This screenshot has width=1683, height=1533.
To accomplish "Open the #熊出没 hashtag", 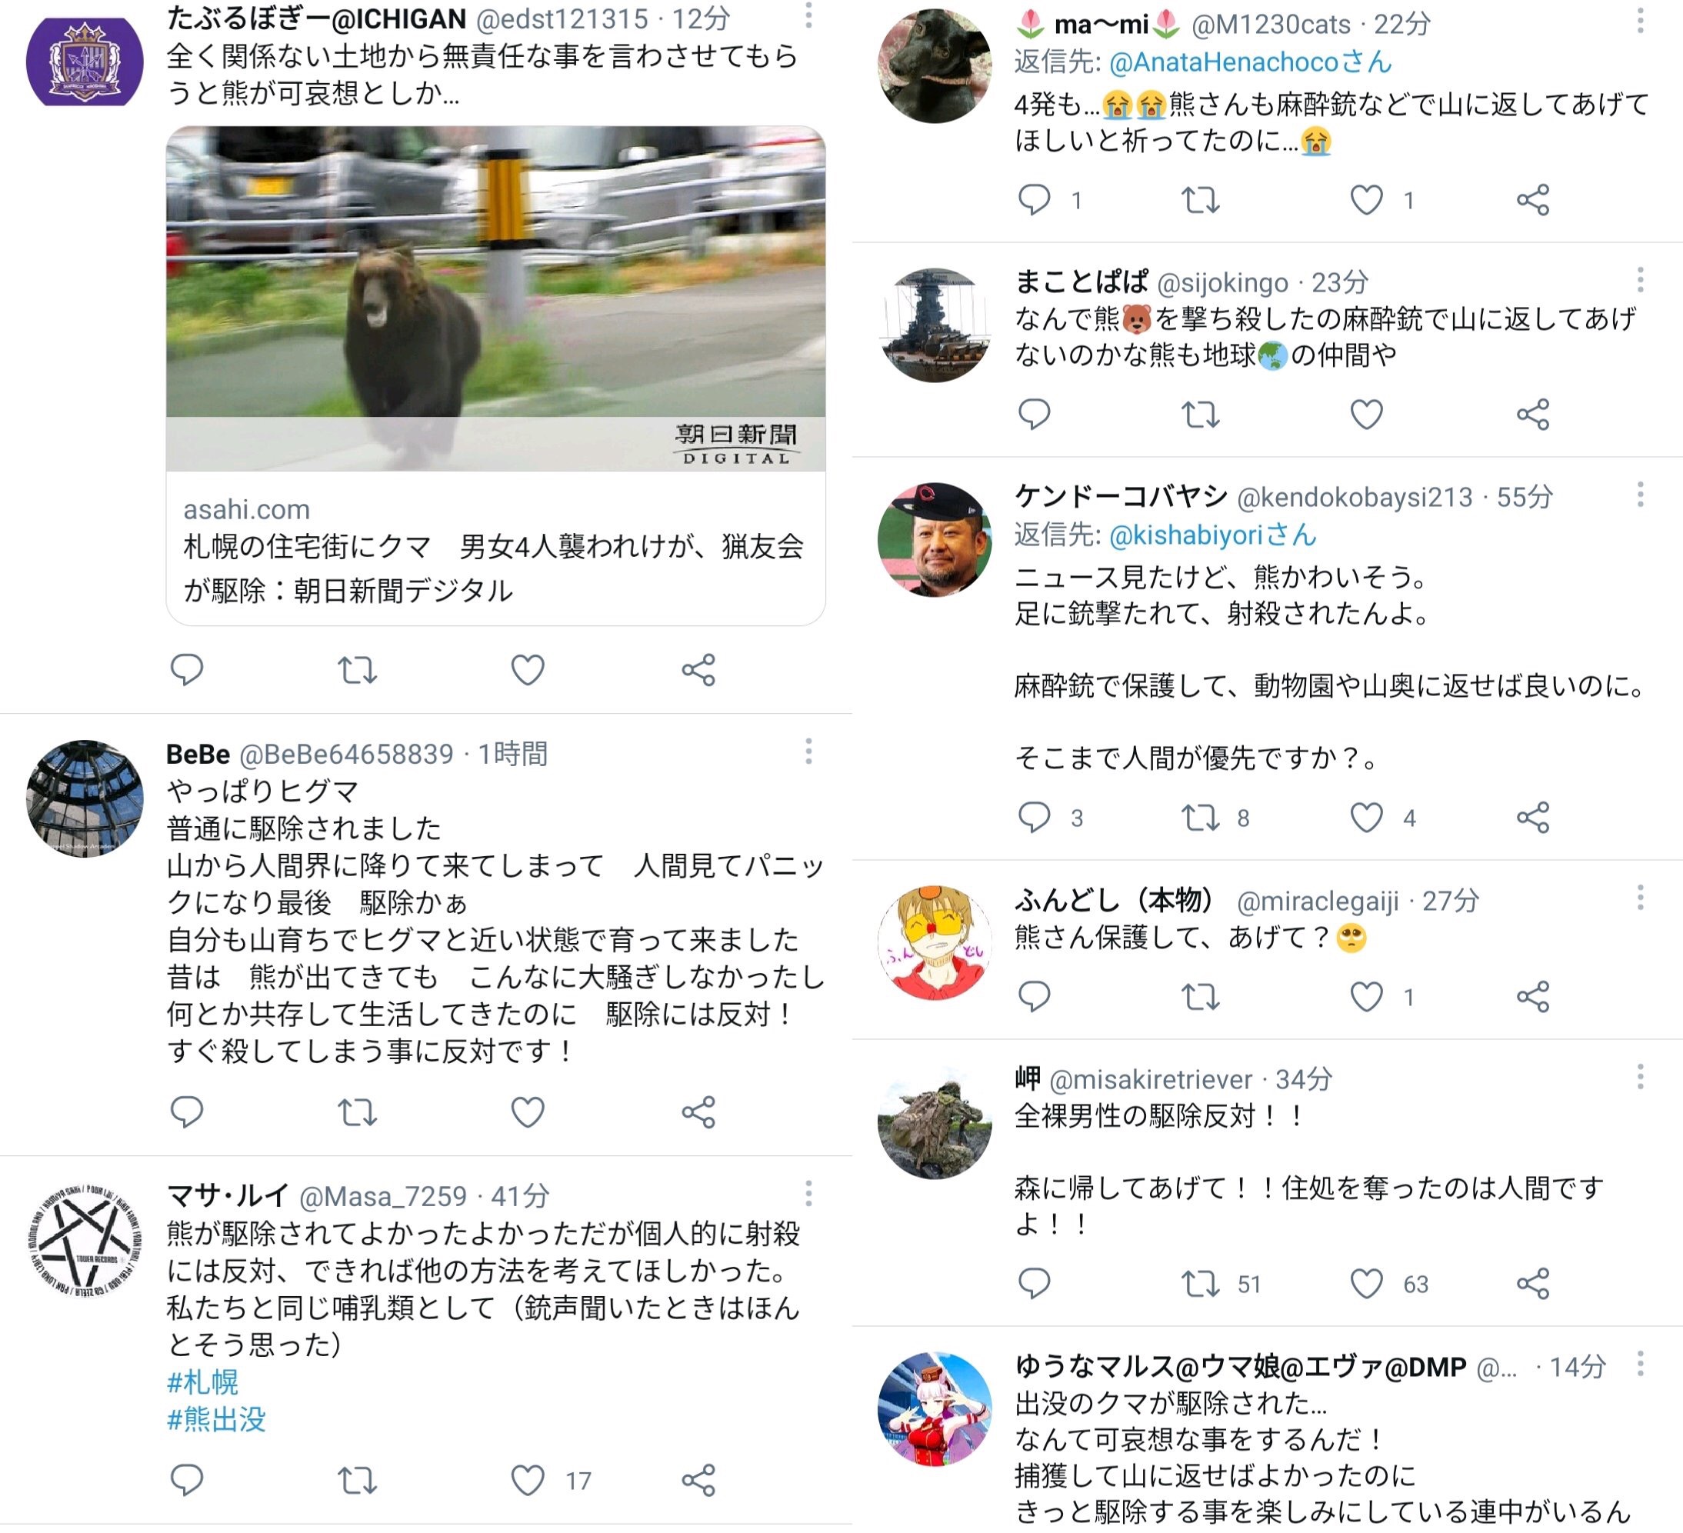I will (216, 1418).
